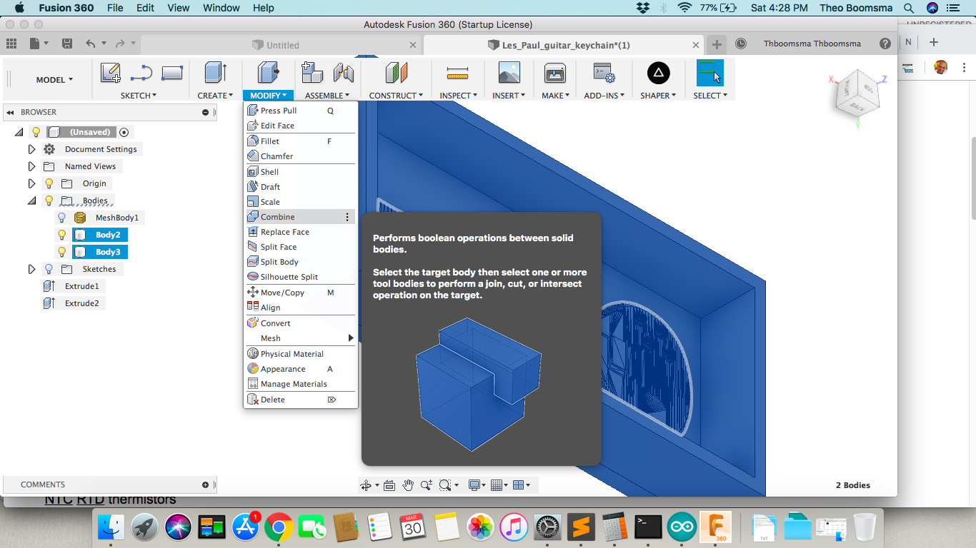Image resolution: width=976 pixels, height=548 pixels.
Task: Click the Save icon in top toolbar
Action: (x=67, y=44)
